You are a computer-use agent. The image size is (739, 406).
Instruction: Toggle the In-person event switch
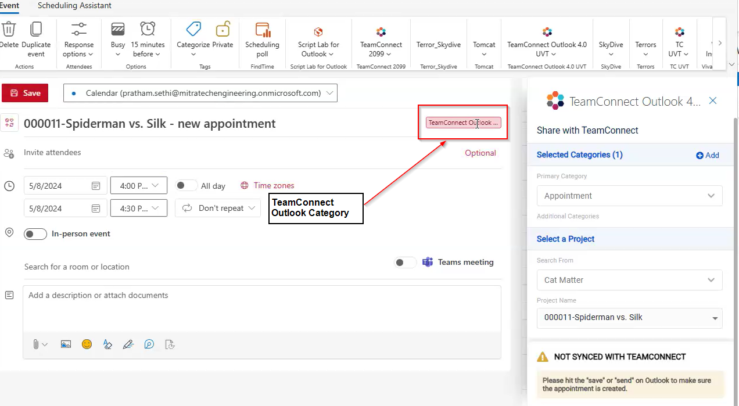click(x=35, y=234)
